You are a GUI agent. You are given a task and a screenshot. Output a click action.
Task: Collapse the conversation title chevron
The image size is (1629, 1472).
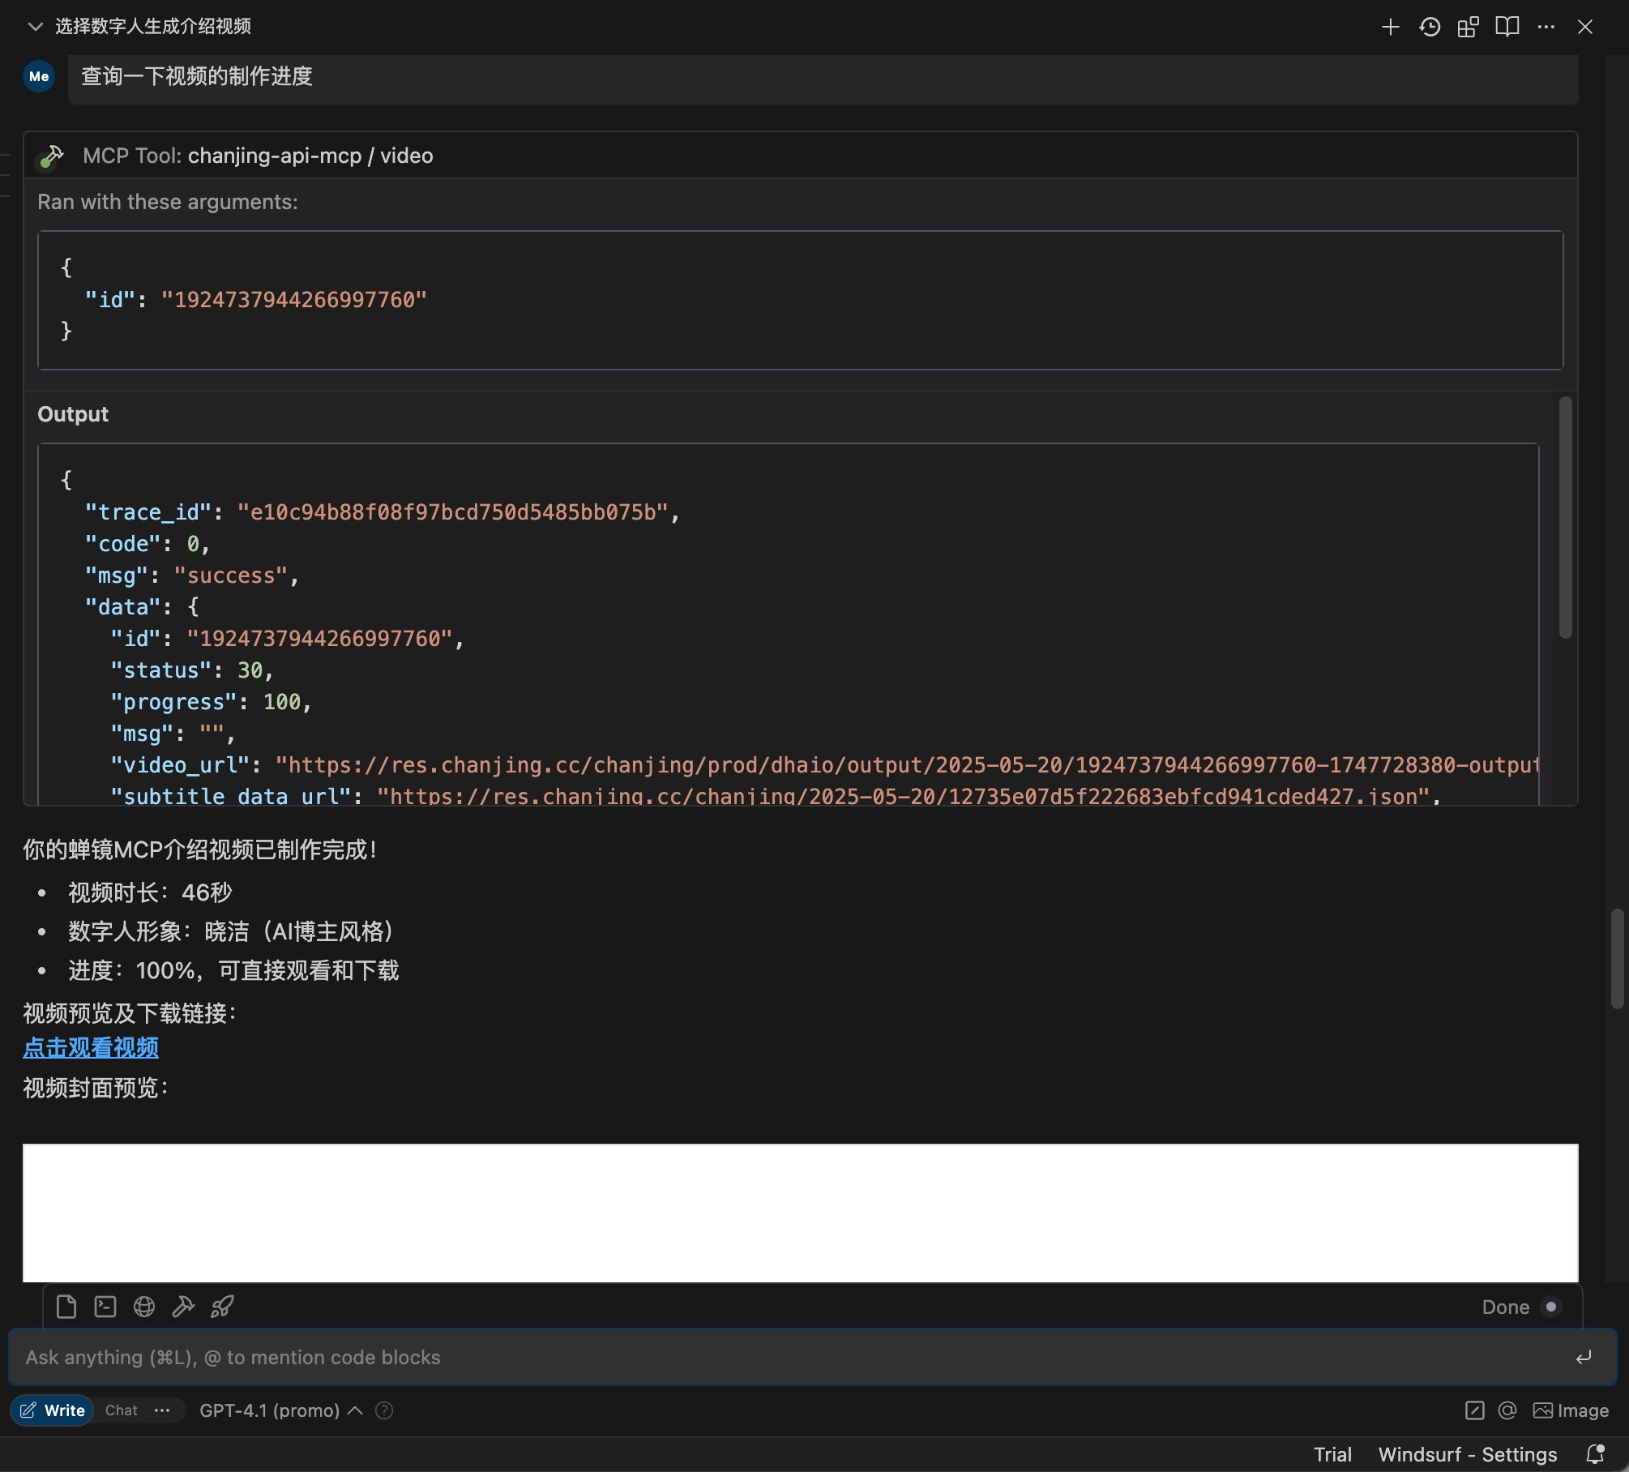pyautogui.click(x=35, y=27)
